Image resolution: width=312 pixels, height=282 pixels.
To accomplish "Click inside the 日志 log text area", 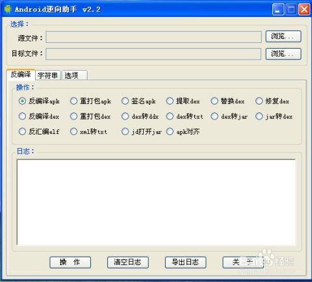I will 156,202.
